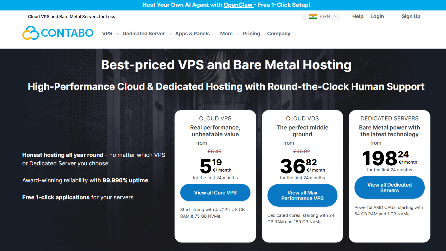This screenshot has height=251, width=446.
Task: Open the €/EN language currency selector
Action: click(320, 17)
